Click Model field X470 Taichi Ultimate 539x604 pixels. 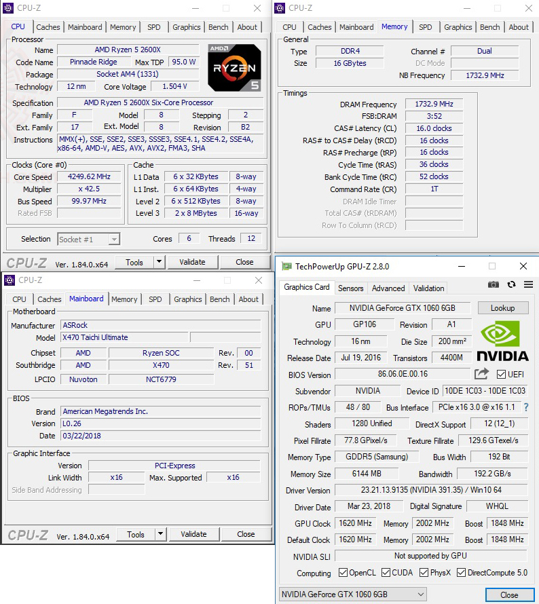pyautogui.click(x=125, y=337)
